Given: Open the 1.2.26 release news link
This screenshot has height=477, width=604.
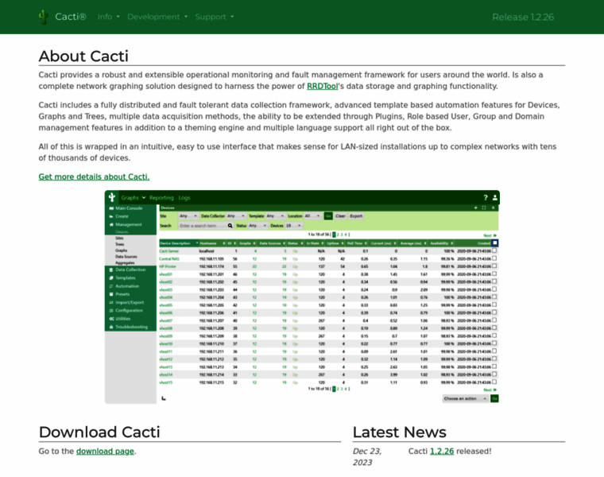Looking at the screenshot, I should [442, 452].
